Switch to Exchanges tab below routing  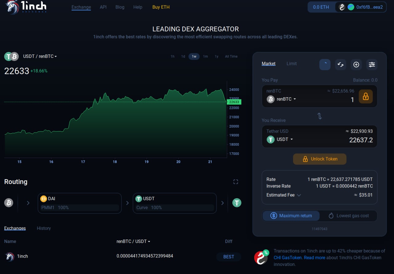[15, 228]
